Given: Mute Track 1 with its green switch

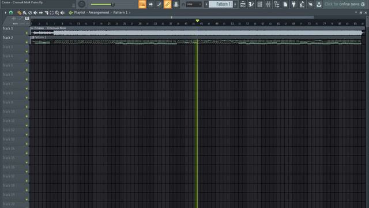Looking at the screenshot, I should pos(27,34).
